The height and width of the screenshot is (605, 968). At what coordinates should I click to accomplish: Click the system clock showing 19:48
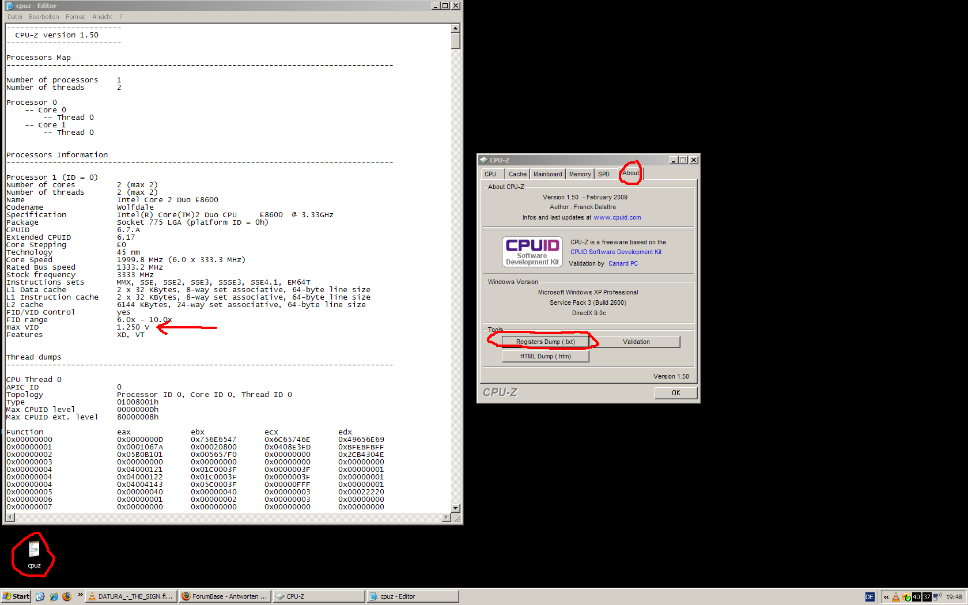coord(954,597)
